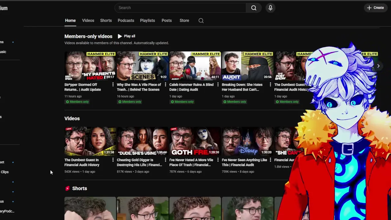Open Behind The Scenes video thumbnail

143,66
